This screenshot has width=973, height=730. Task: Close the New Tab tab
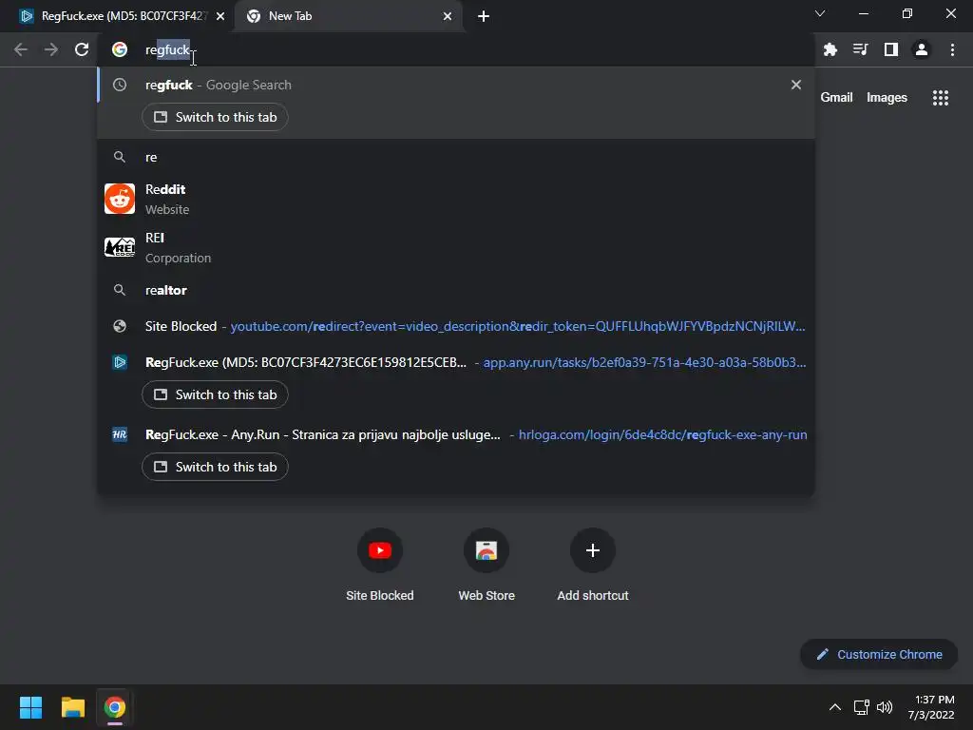[x=448, y=16]
